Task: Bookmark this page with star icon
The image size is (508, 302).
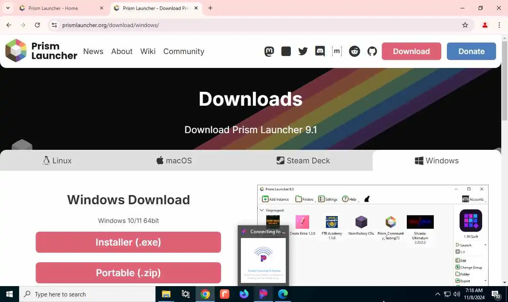Action: tap(465, 25)
